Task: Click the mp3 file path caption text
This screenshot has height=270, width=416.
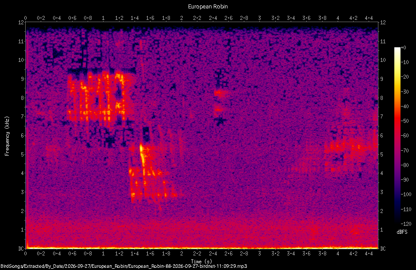Action: click(123, 266)
